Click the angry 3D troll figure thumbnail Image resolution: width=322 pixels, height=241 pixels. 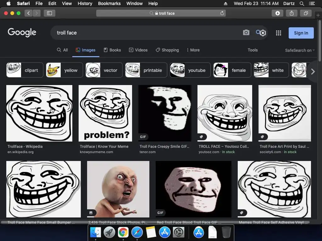click(x=118, y=189)
